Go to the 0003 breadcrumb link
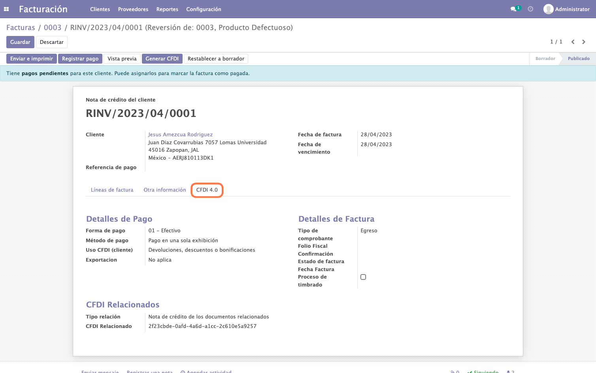 tap(53, 28)
